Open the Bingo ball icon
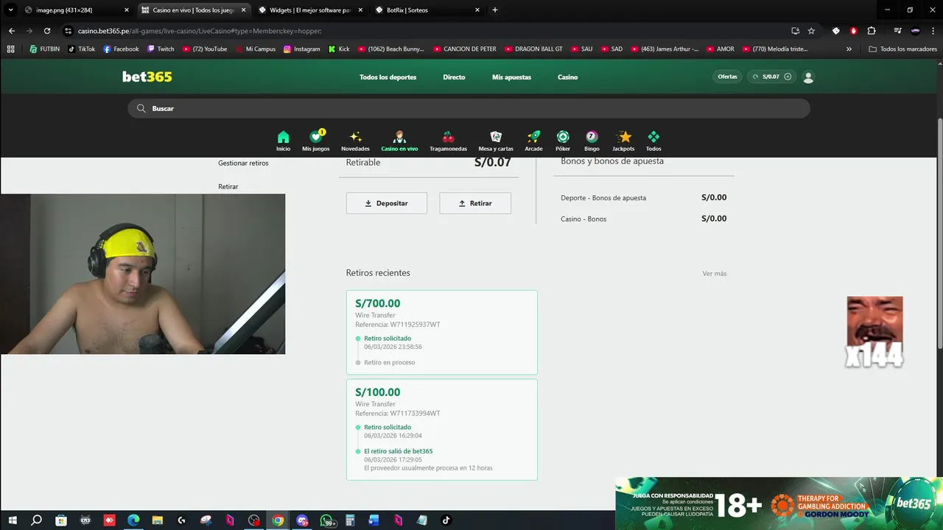This screenshot has width=943, height=530. point(592,137)
